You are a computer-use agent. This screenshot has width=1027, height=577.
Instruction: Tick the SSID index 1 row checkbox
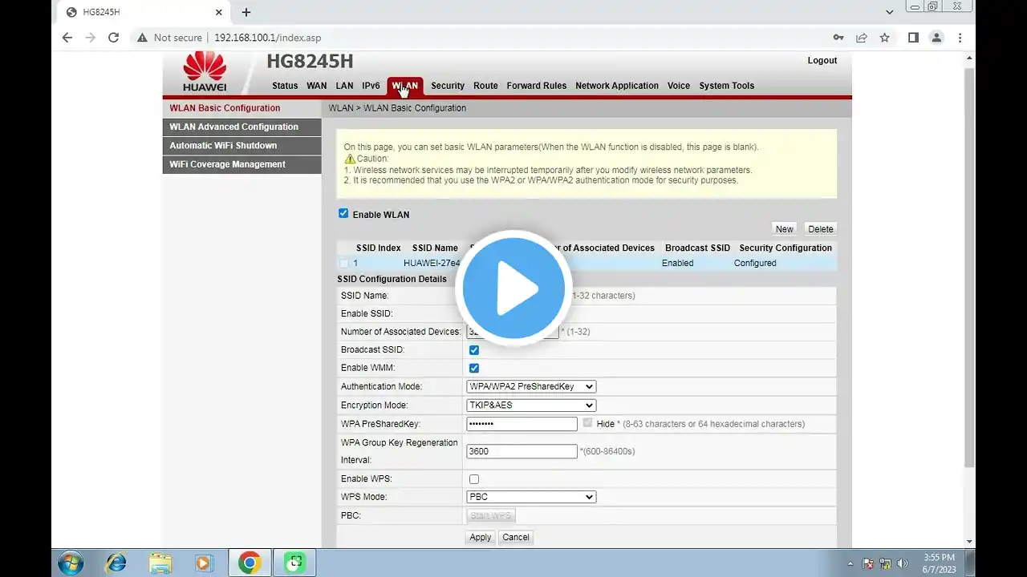343,263
